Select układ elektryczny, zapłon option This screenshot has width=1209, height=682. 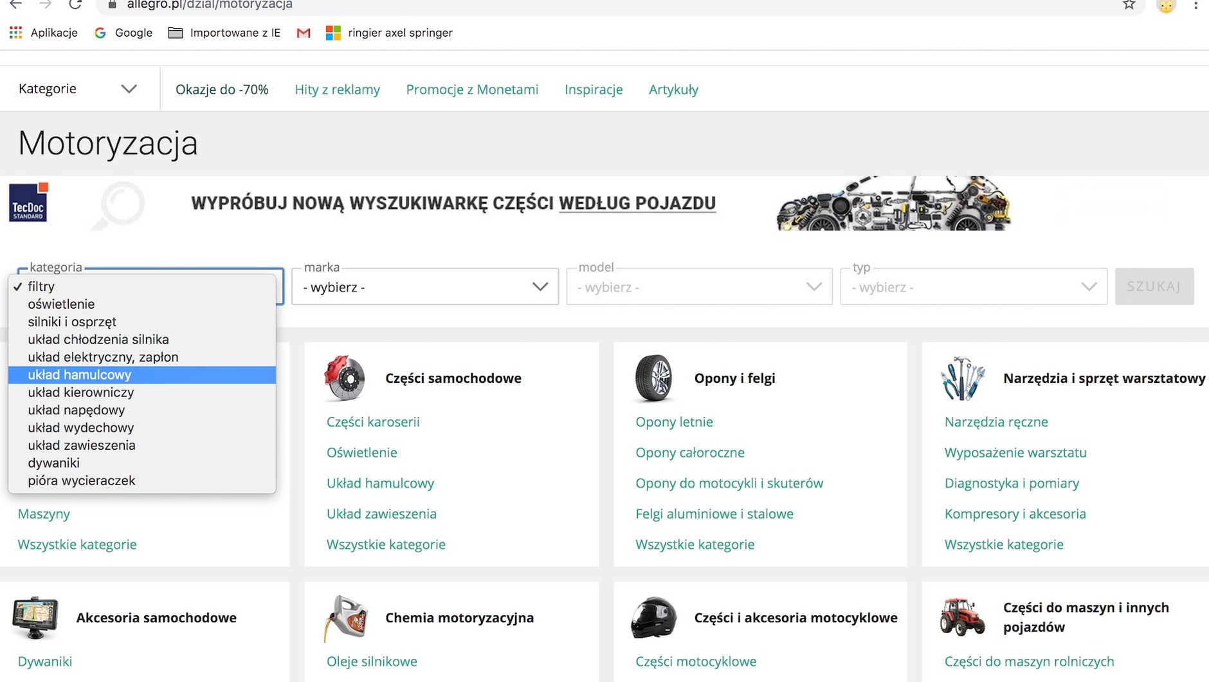pyautogui.click(x=141, y=357)
